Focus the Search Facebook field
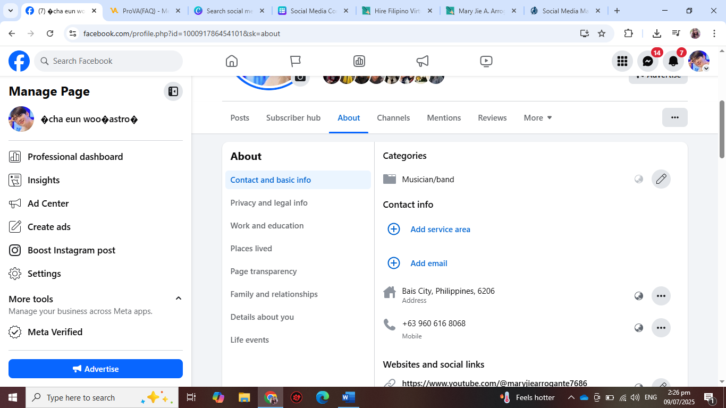The width and height of the screenshot is (726, 408). click(x=108, y=61)
